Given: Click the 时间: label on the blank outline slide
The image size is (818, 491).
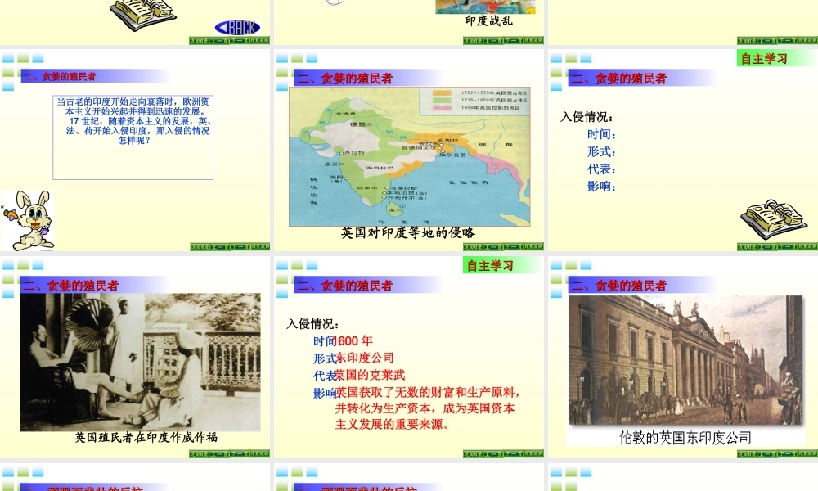Looking at the screenshot, I should pos(601,134).
